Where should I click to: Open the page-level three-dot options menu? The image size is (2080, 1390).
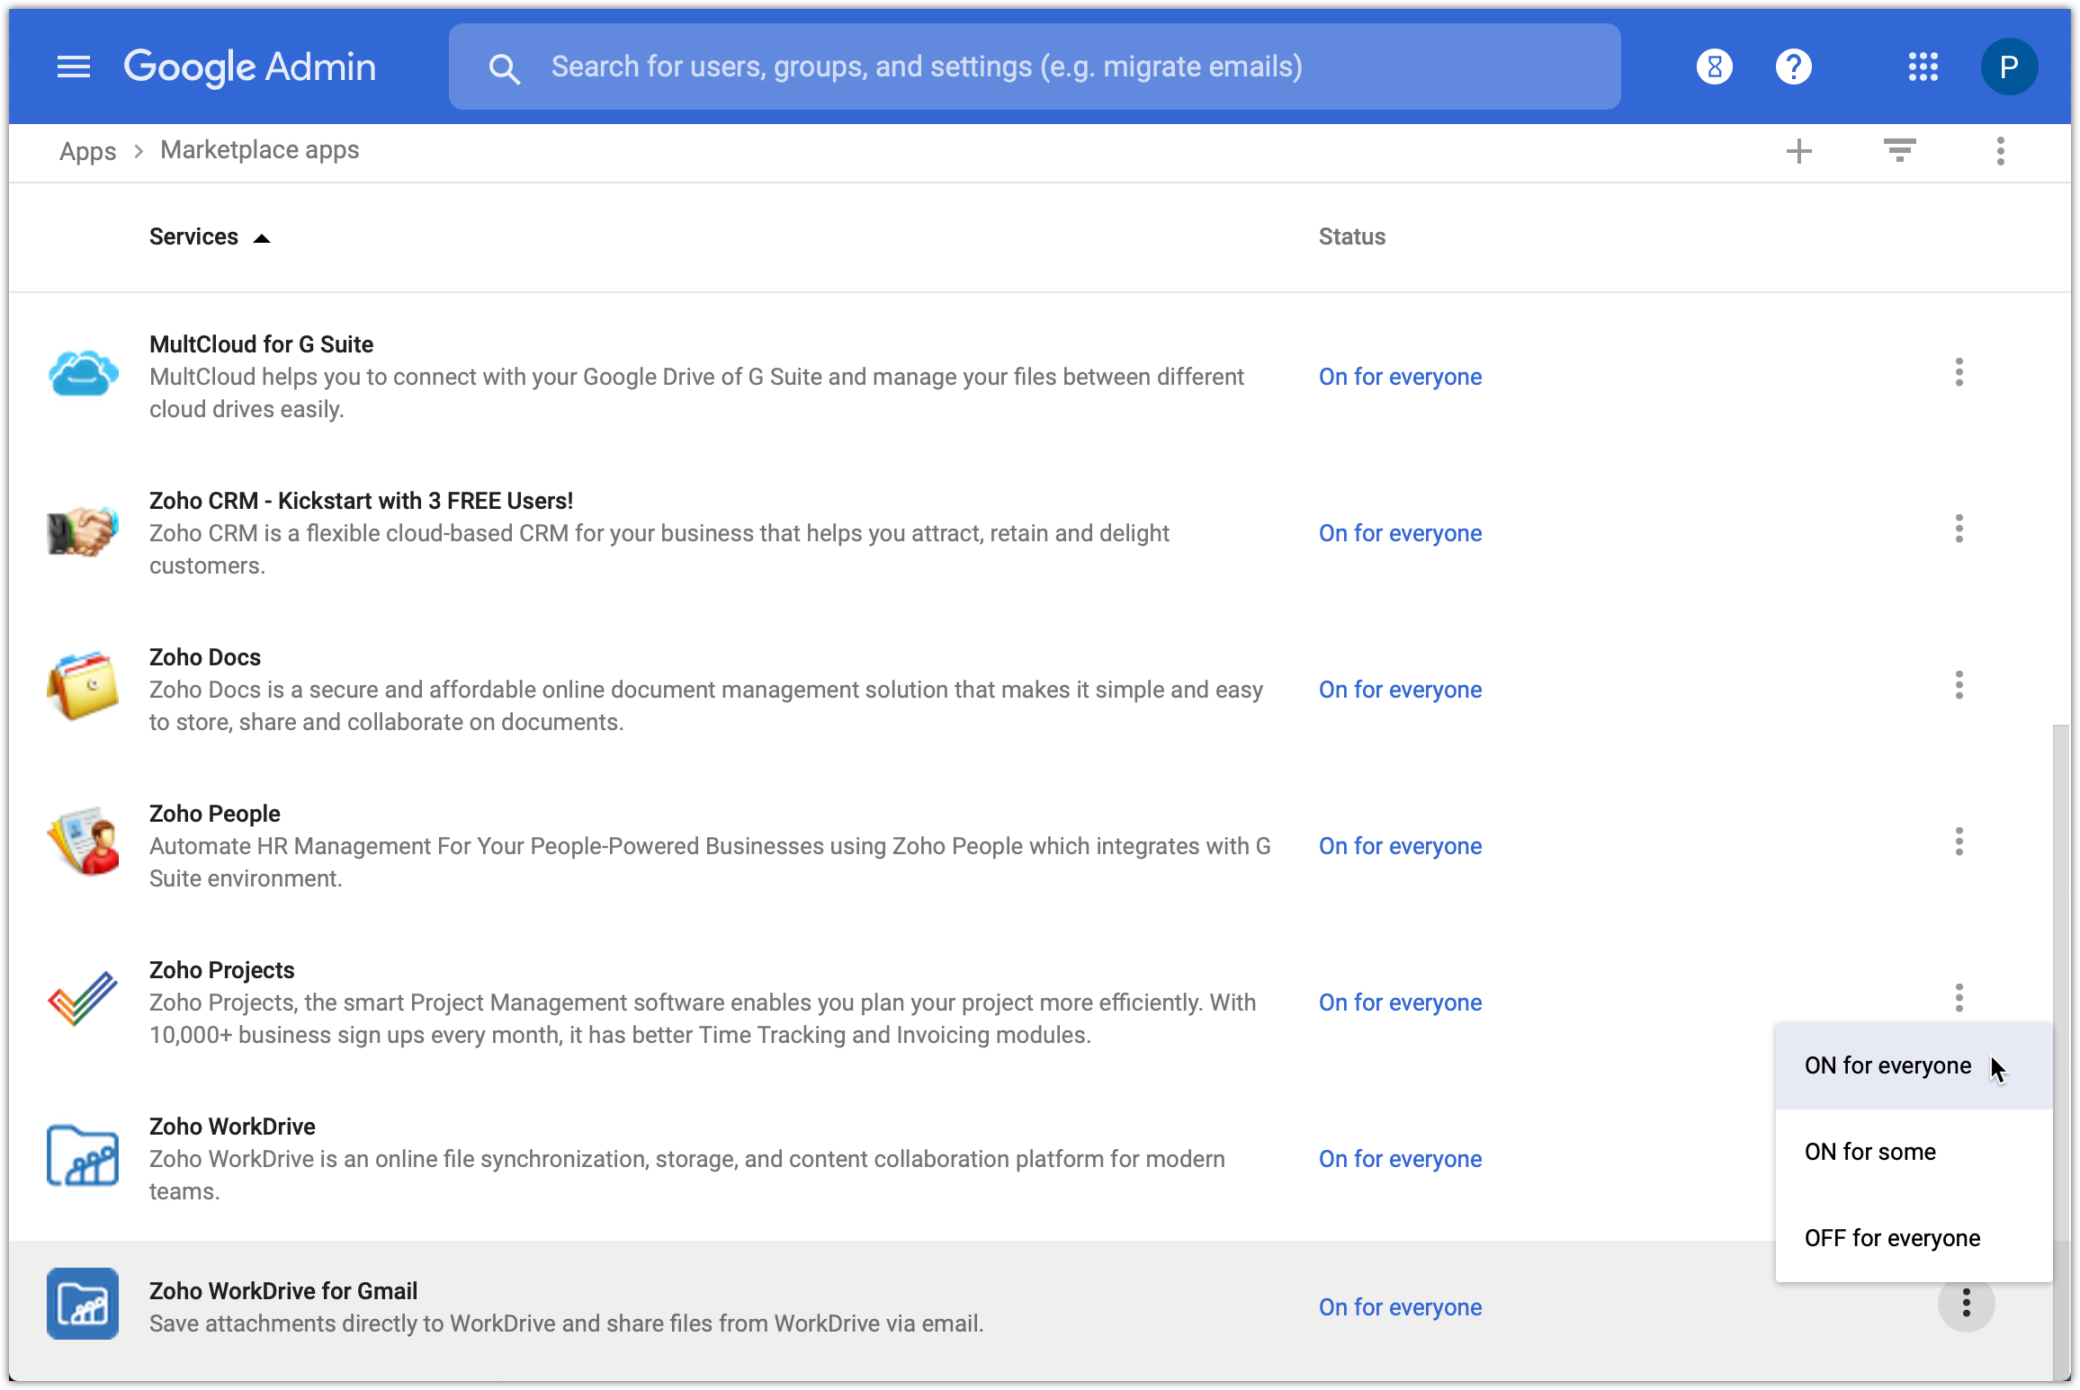point(2000,150)
